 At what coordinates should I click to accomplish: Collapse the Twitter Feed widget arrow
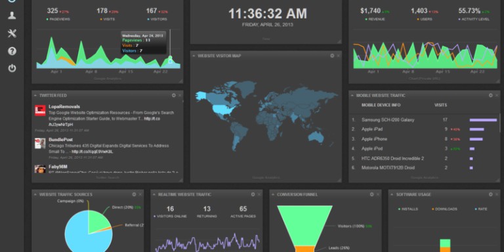35,95
